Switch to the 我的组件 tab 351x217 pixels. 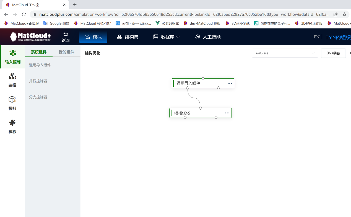66,51
